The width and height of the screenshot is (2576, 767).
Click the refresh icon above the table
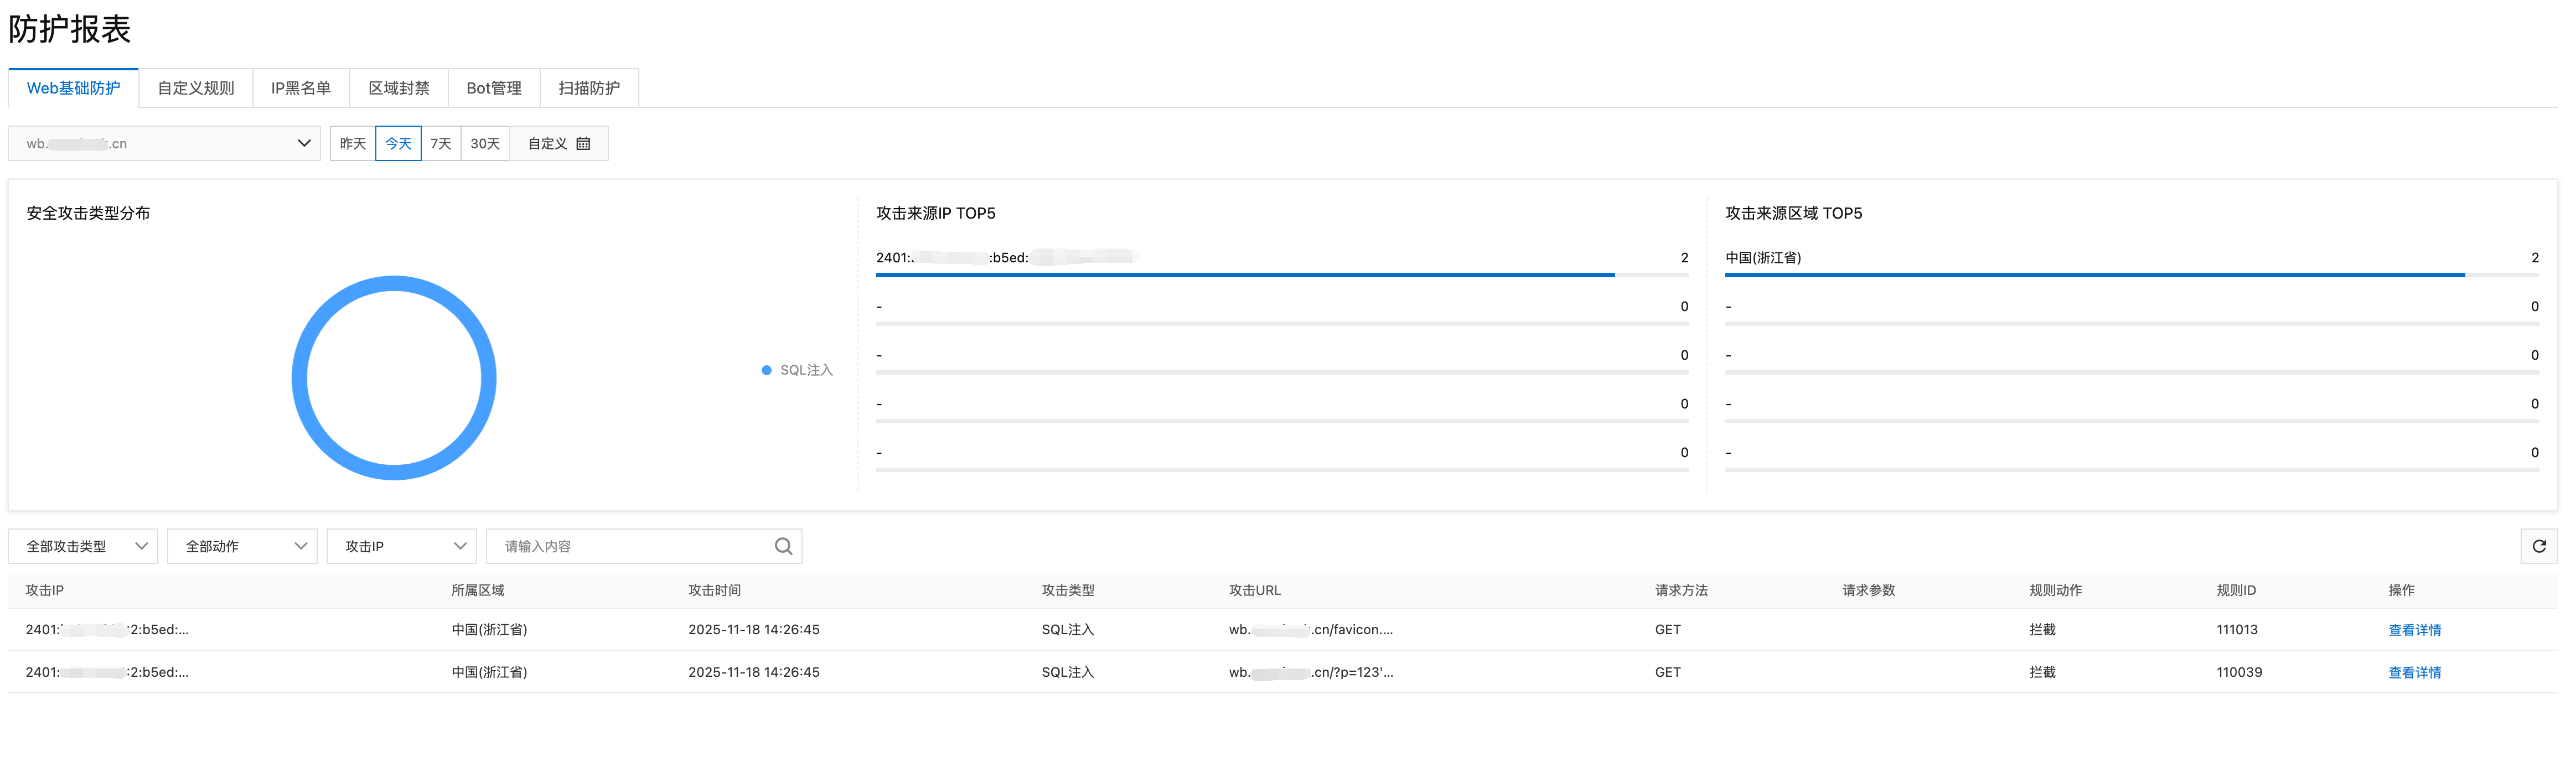pyautogui.click(x=2538, y=546)
